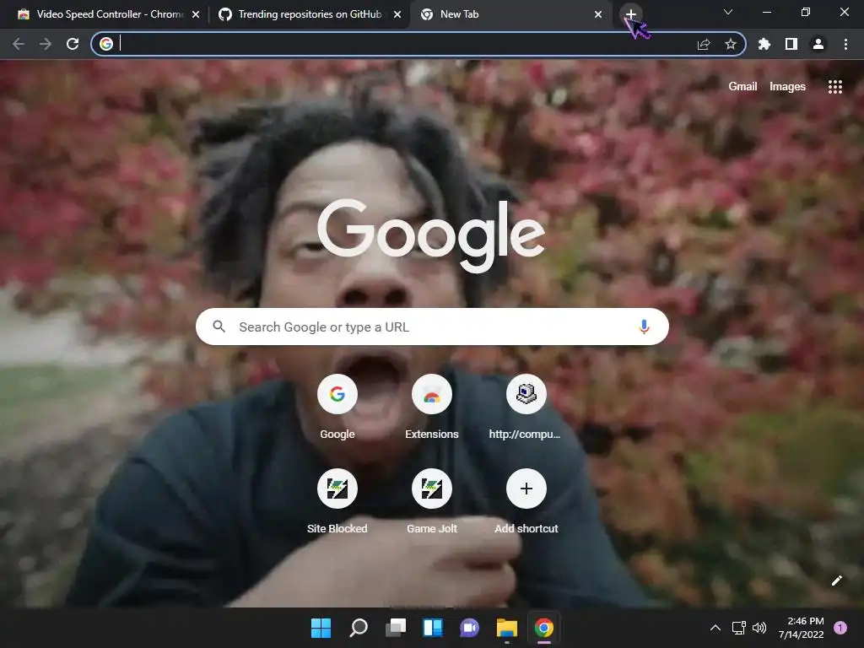Open Widgets on the taskbar

click(x=433, y=628)
